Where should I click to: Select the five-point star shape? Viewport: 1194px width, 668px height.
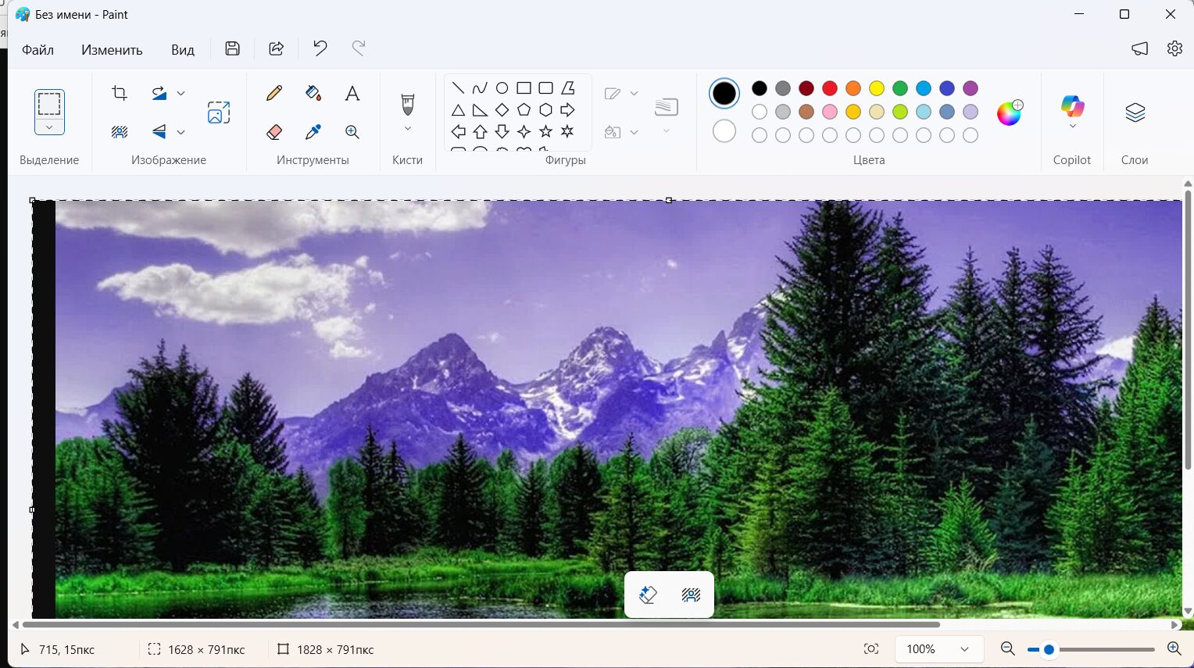click(x=545, y=131)
